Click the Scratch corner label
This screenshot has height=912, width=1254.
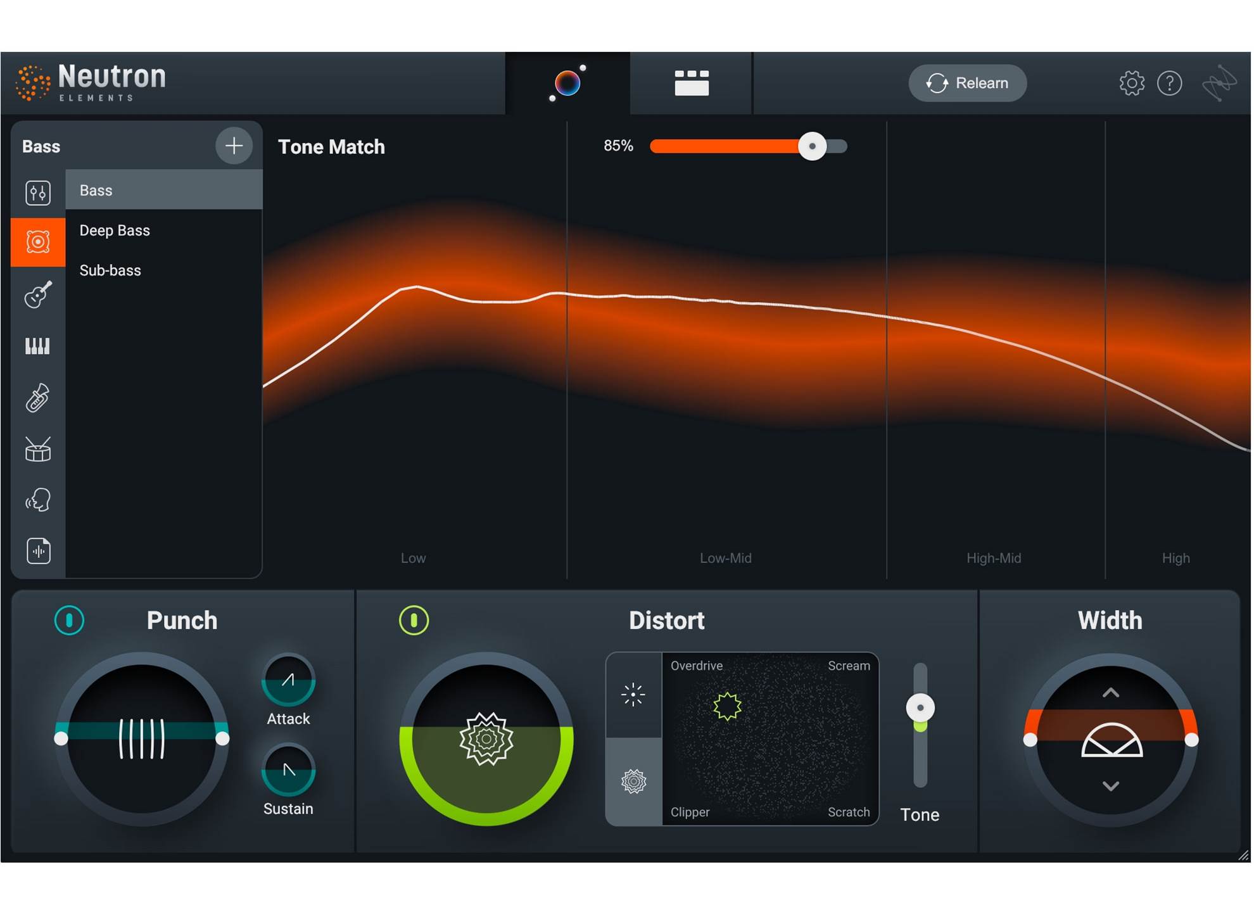click(849, 812)
